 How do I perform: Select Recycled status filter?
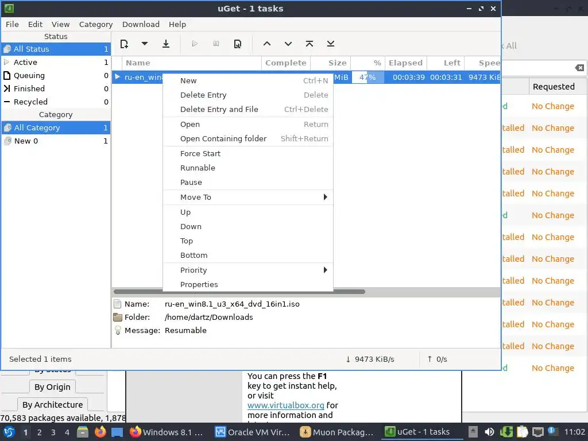[x=56, y=102]
